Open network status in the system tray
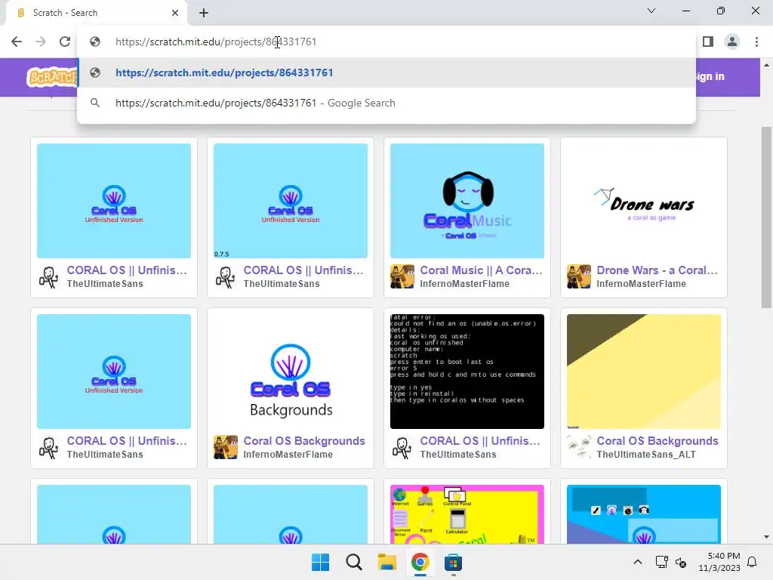Screen dimensions: 773x580 [x=661, y=562]
